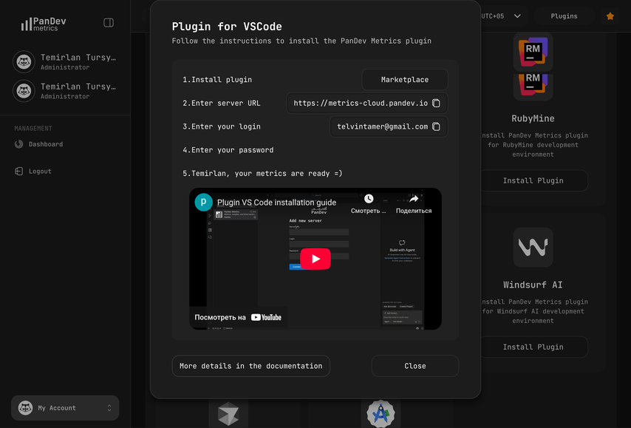
Task: Click the 'RubyMine' card title
Action: (533, 118)
